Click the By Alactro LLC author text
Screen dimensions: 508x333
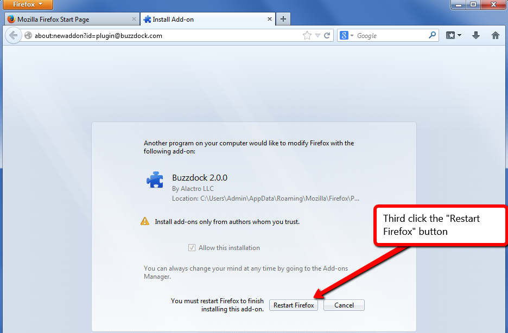(193, 188)
